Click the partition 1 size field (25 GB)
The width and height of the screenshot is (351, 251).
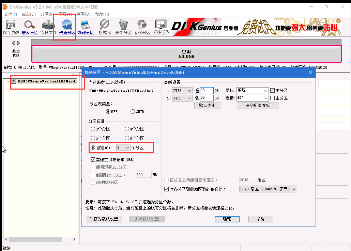pyautogui.click(x=207, y=90)
